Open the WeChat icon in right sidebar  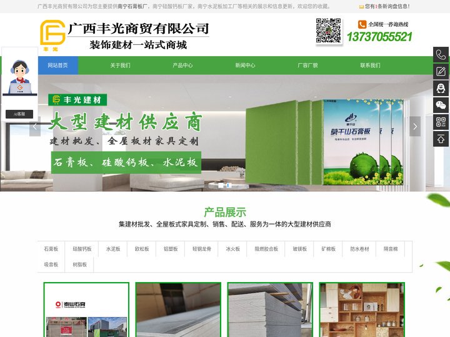point(441,105)
